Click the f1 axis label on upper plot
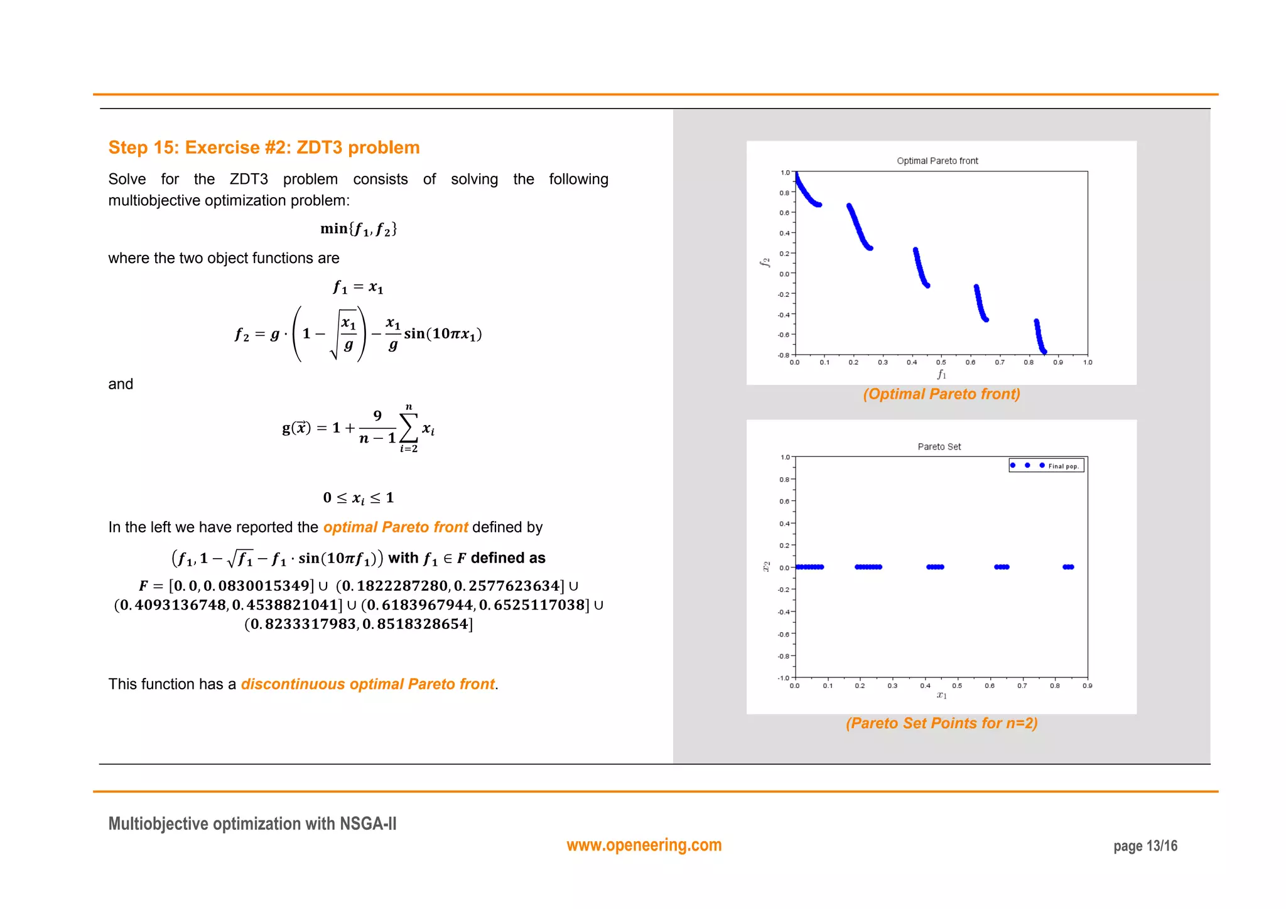Viewport: 1286px width, 909px height. (941, 374)
